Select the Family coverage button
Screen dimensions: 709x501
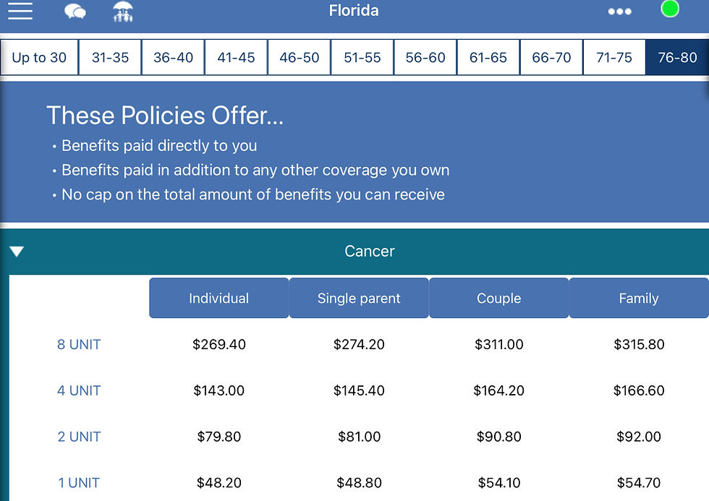(x=639, y=298)
